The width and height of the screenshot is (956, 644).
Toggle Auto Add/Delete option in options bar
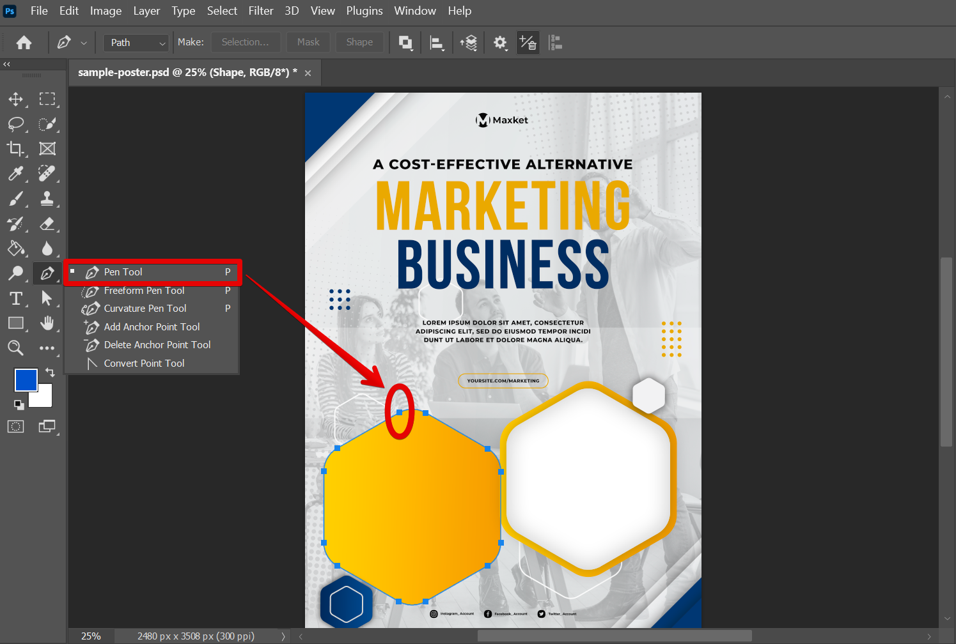(x=528, y=43)
